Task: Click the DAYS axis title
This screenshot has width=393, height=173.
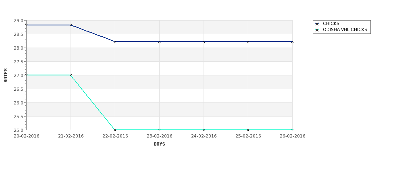Action: click(159, 144)
